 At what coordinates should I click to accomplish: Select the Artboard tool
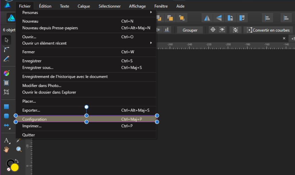tap(6, 83)
